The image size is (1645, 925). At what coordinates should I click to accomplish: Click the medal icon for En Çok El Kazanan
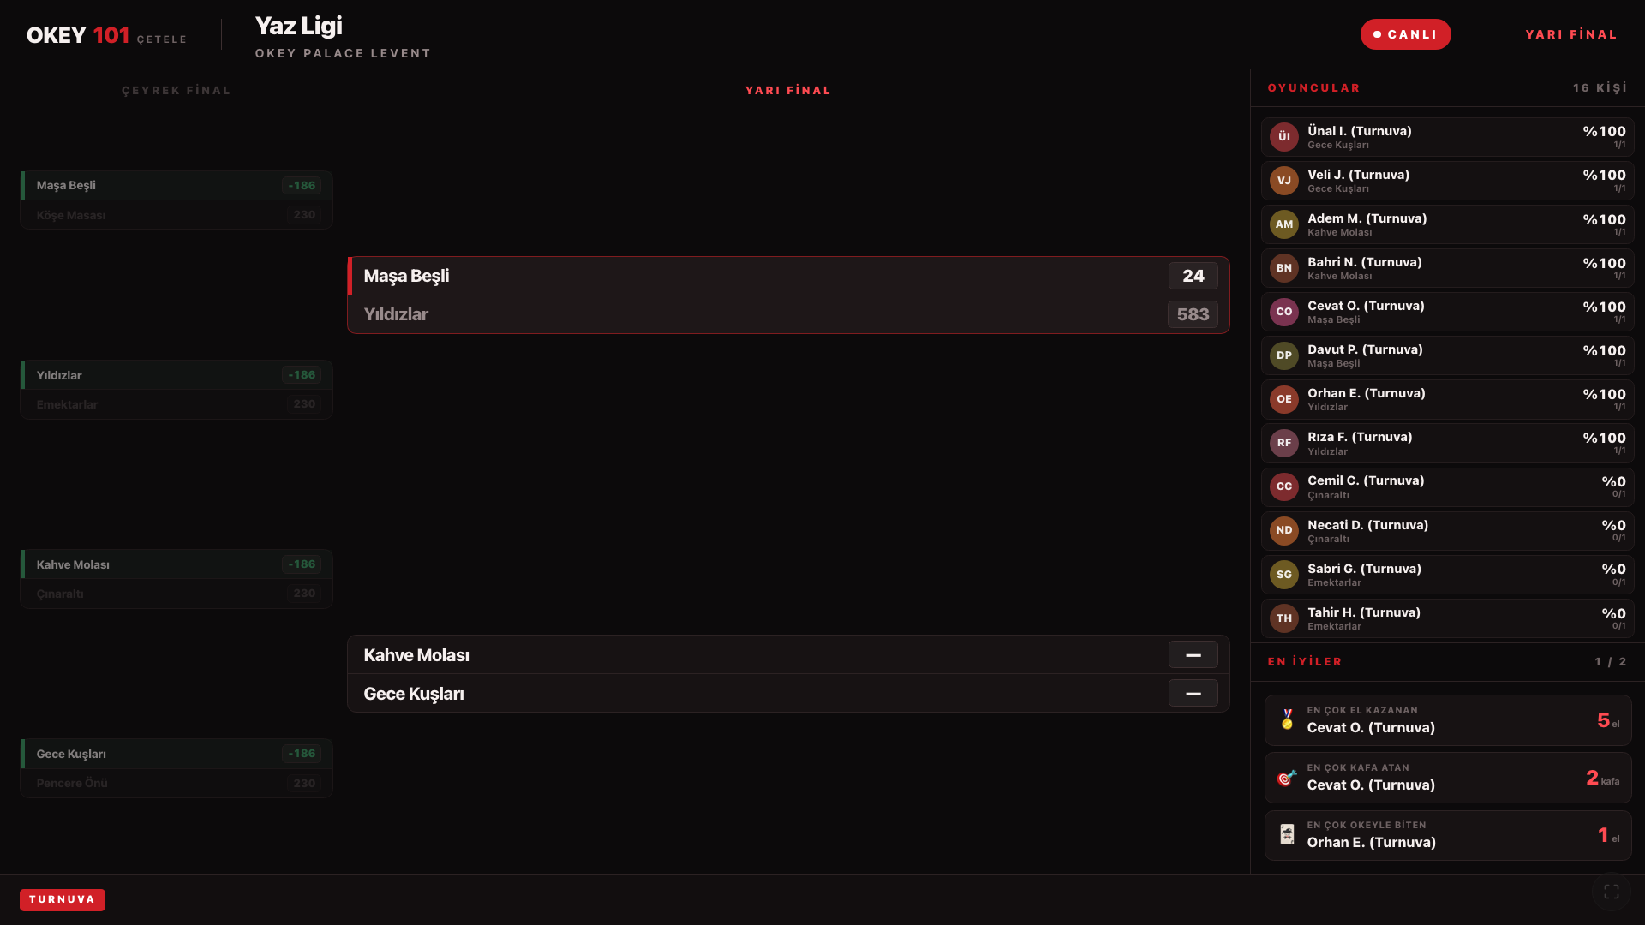click(1287, 719)
